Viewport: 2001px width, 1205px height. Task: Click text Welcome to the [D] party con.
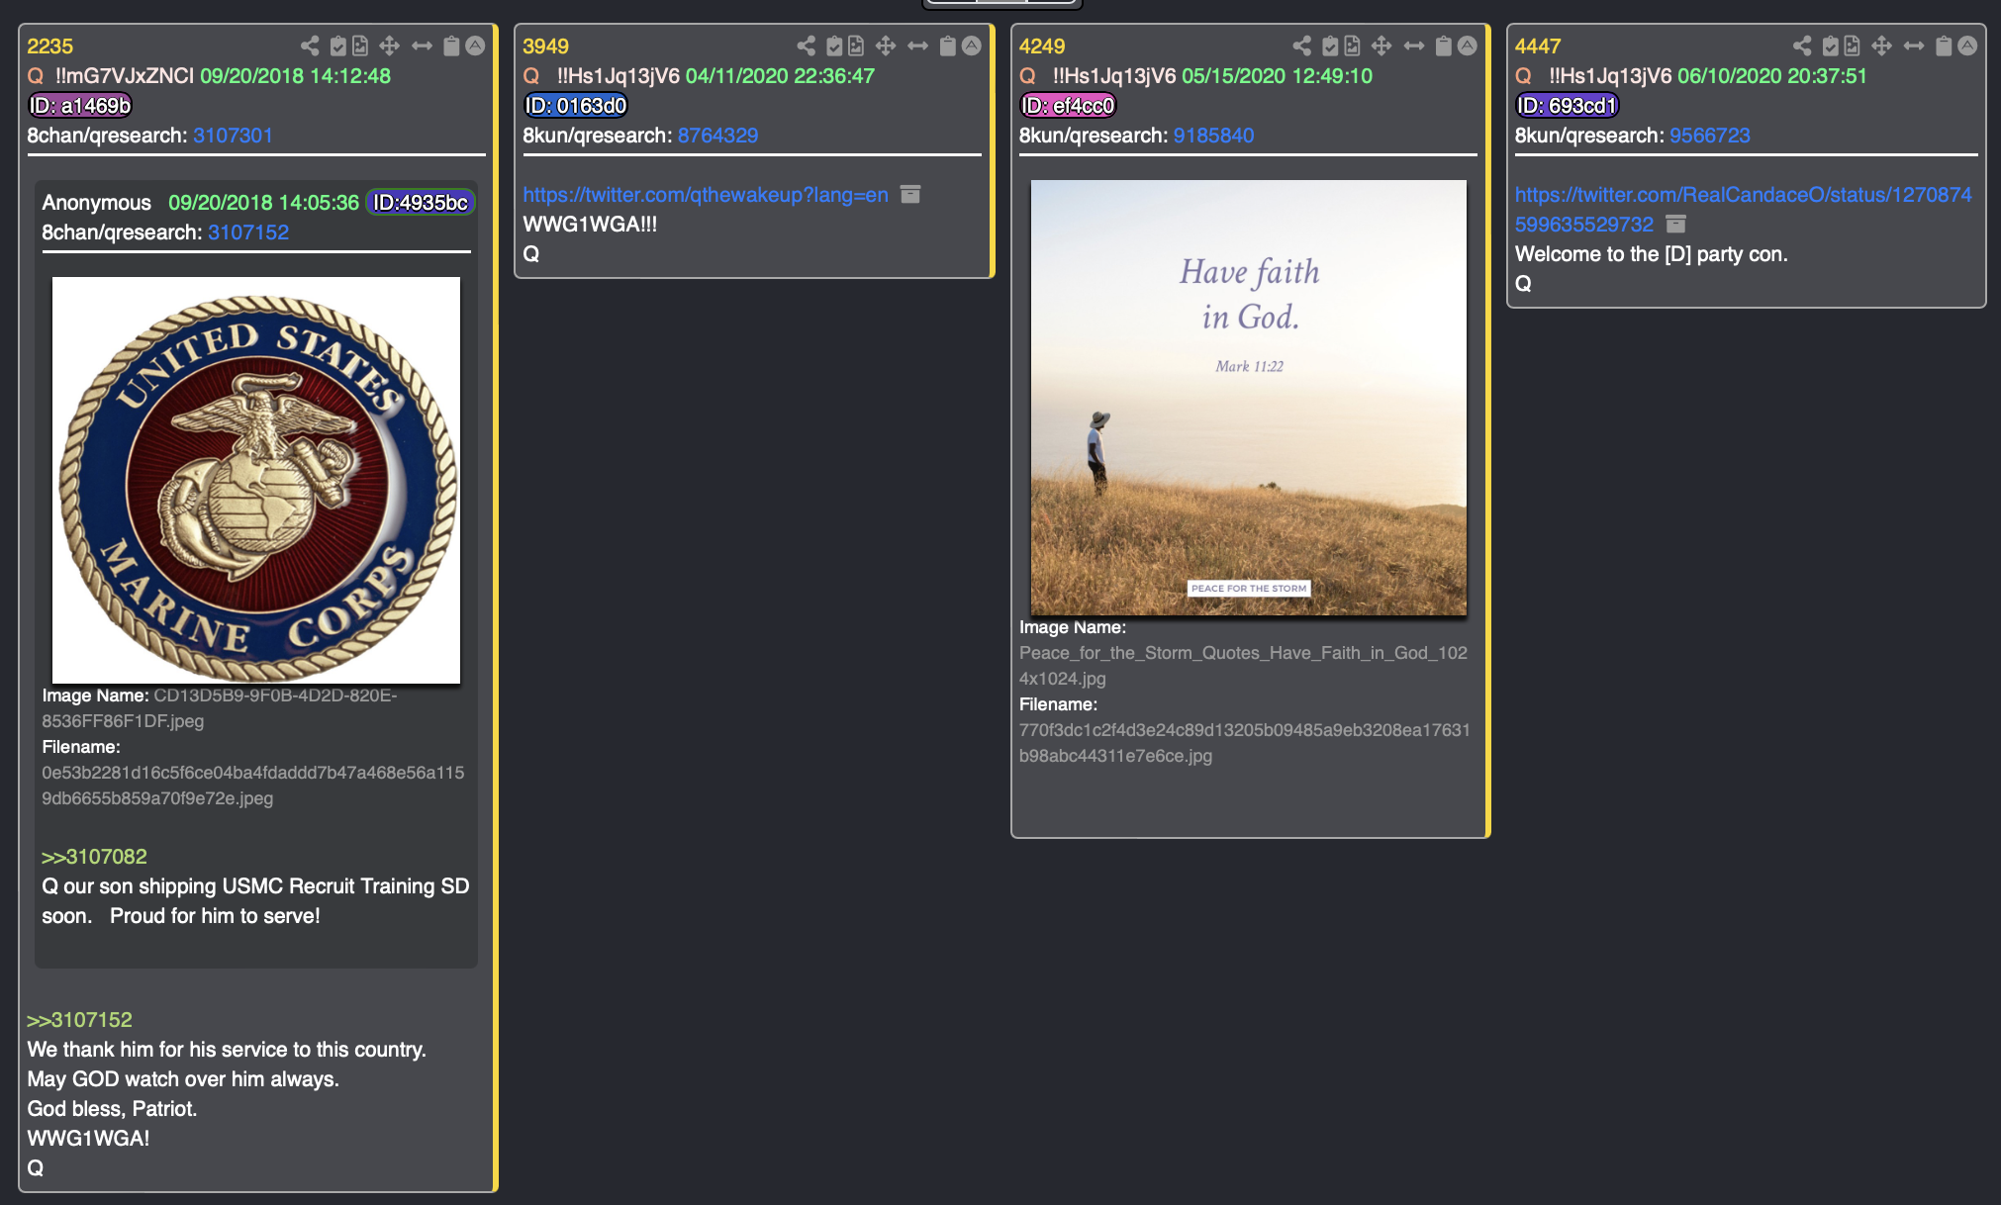tap(1651, 254)
